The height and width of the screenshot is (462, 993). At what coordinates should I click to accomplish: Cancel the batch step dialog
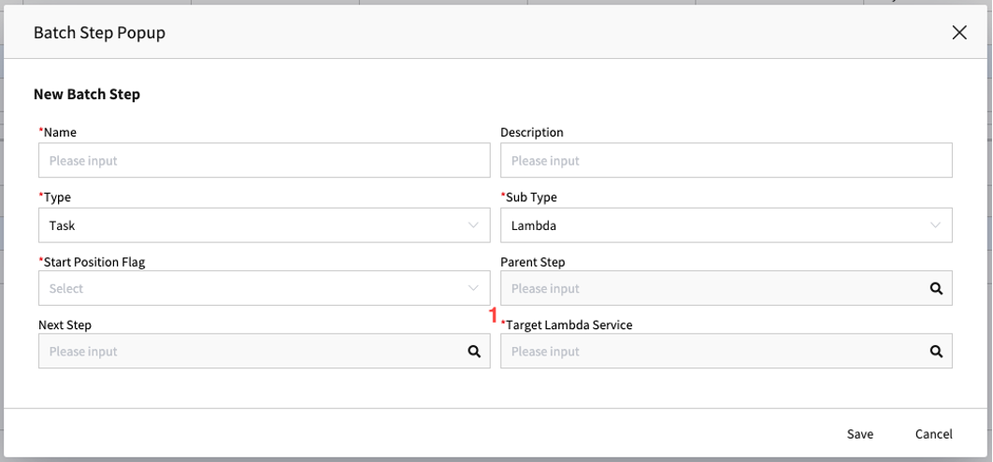933,434
